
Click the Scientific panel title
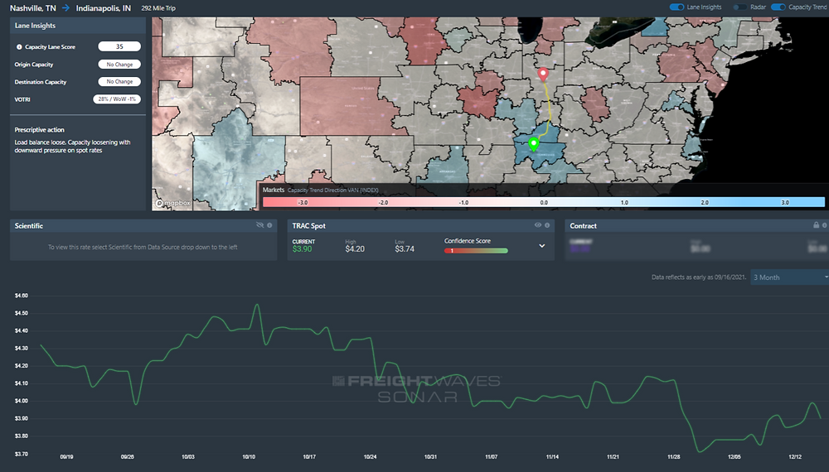(x=29, y=225)
